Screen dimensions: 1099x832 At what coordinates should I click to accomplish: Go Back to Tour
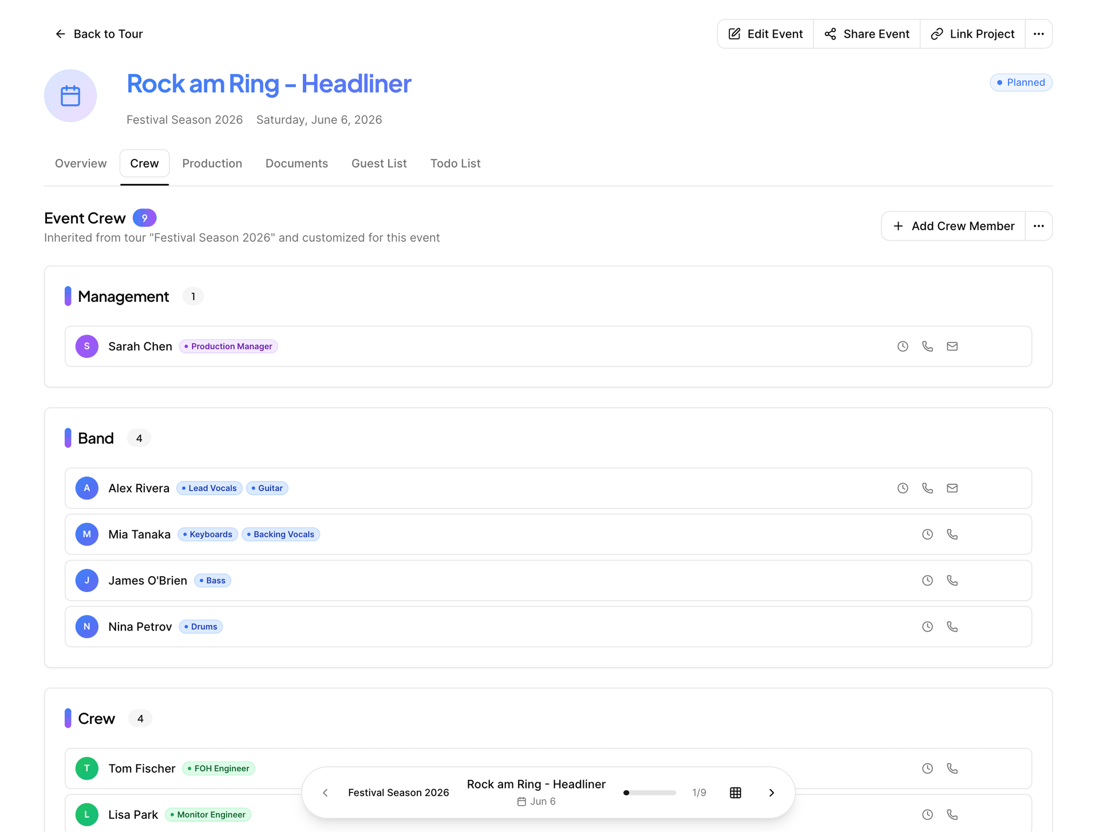pos(98,34)
